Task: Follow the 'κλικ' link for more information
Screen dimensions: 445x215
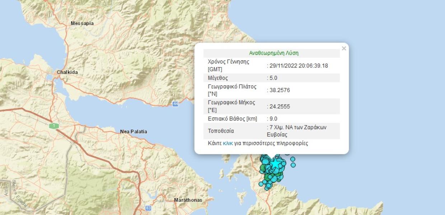Action: (228, 143)
